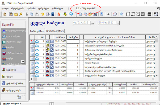The width and height of the screenshot is (160, 105).
Task: Sort by the თარიღი column header
Action: coord(60,37)
